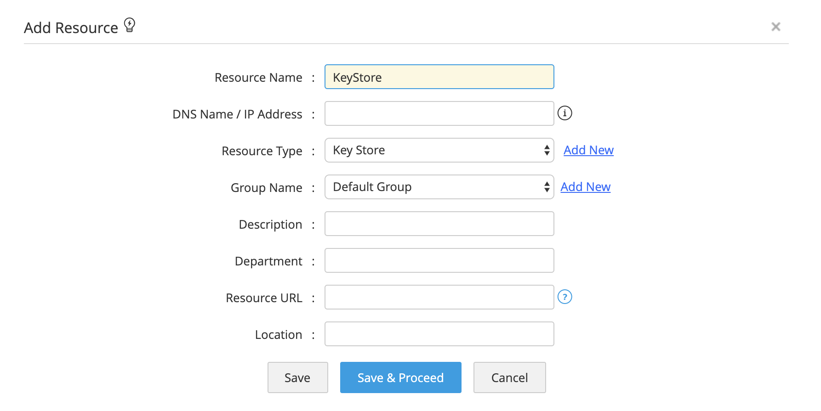The image size is (821, 411).
Task: Open the Resource Type dropdown
Action: 439,150
